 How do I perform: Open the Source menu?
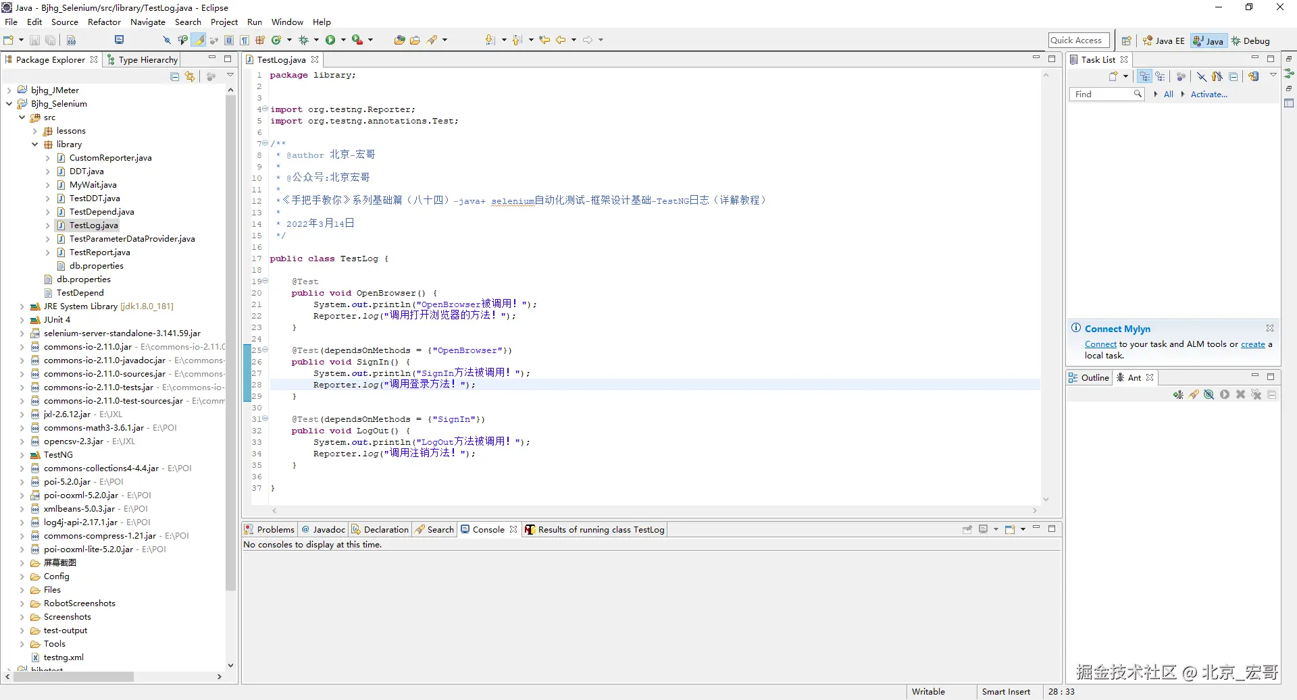[x=65, y=22]
